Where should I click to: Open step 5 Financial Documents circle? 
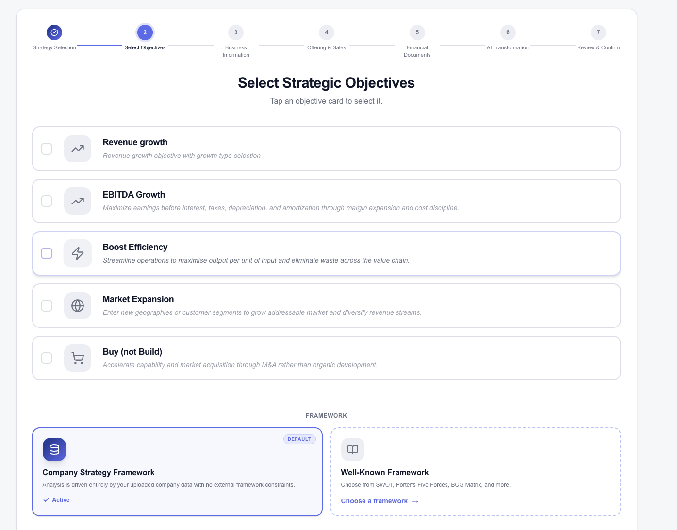click(417, 32)
